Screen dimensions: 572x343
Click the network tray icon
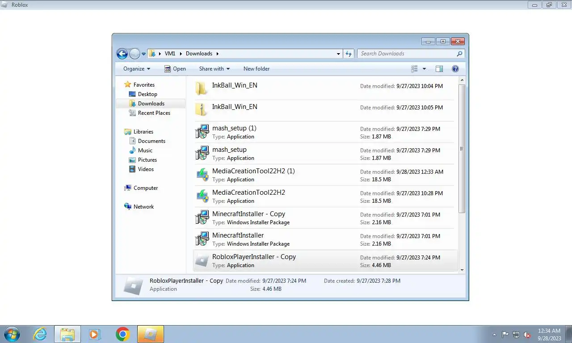coord(516,335)
